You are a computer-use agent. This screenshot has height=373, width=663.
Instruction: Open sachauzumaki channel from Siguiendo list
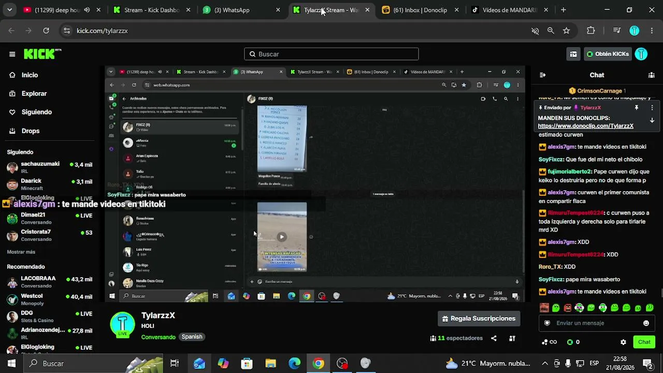point(50,167)
